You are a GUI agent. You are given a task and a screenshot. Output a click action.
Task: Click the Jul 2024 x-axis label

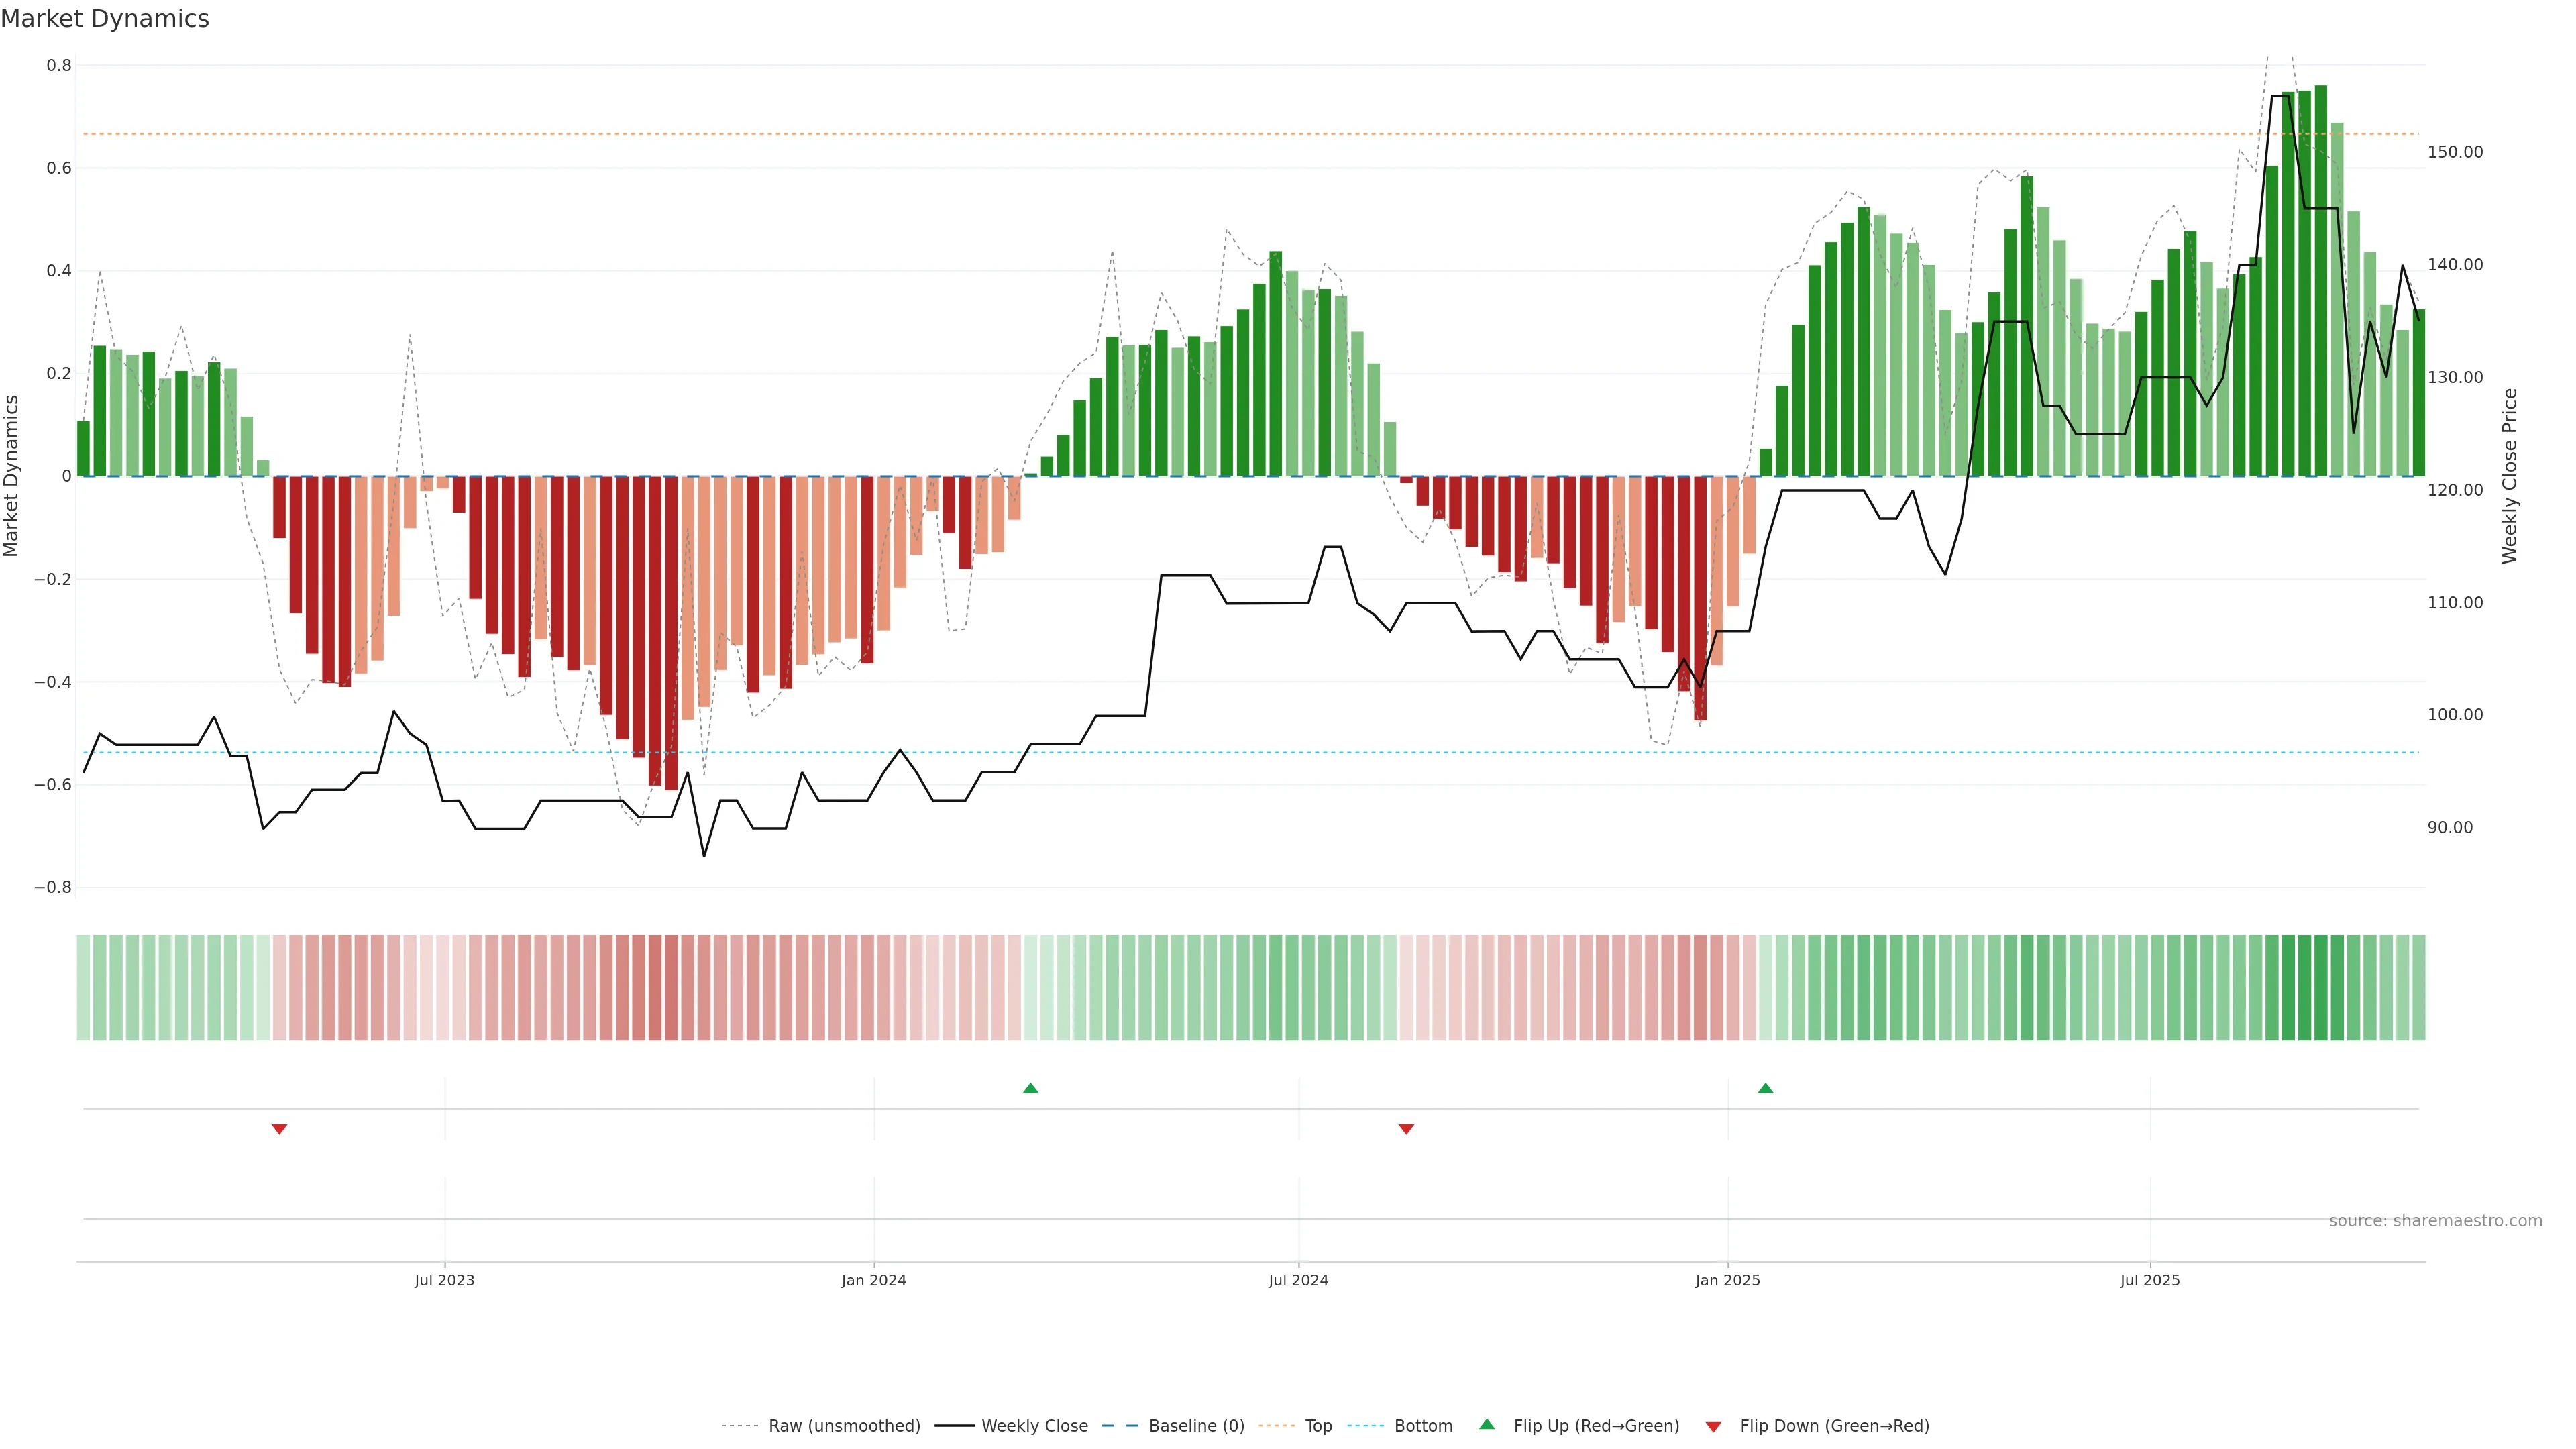[x=1298, y=1280]
